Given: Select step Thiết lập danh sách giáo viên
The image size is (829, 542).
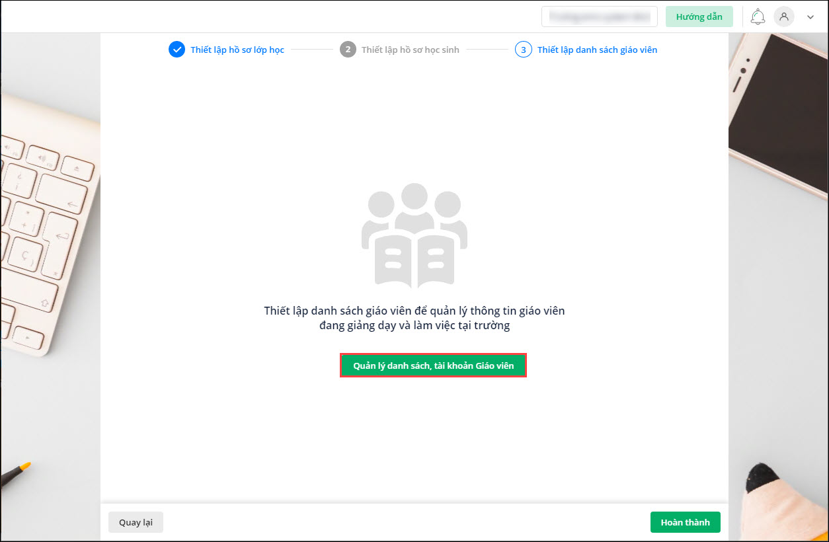Looking at the screenshot, I should [x=597, y=50].
